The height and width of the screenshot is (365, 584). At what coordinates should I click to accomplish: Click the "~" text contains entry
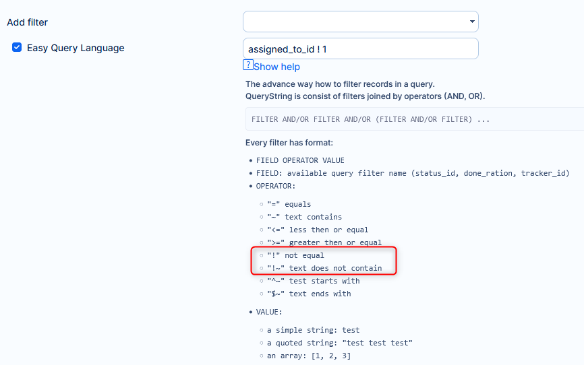click(x=304, y=217)
